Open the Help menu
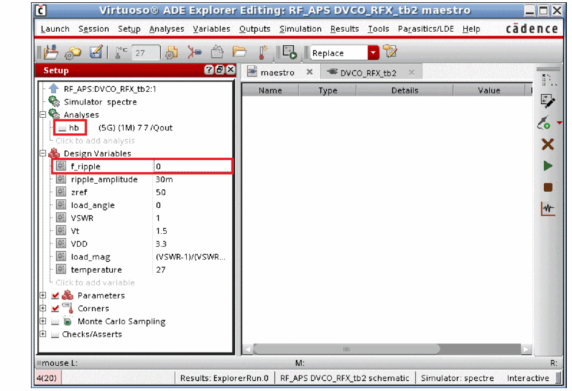572x391 pixels. pyautogui.click(x=471, y=29)
